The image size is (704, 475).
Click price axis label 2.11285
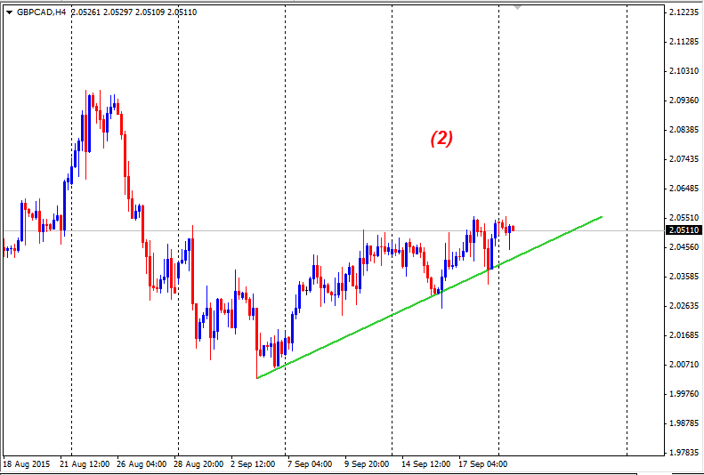(x=684, y=42)
